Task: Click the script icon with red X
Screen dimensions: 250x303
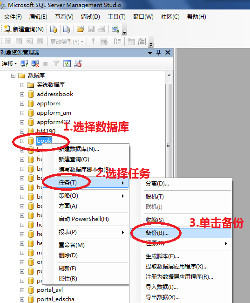Action: pyautogui.click(x=78, y=63)
